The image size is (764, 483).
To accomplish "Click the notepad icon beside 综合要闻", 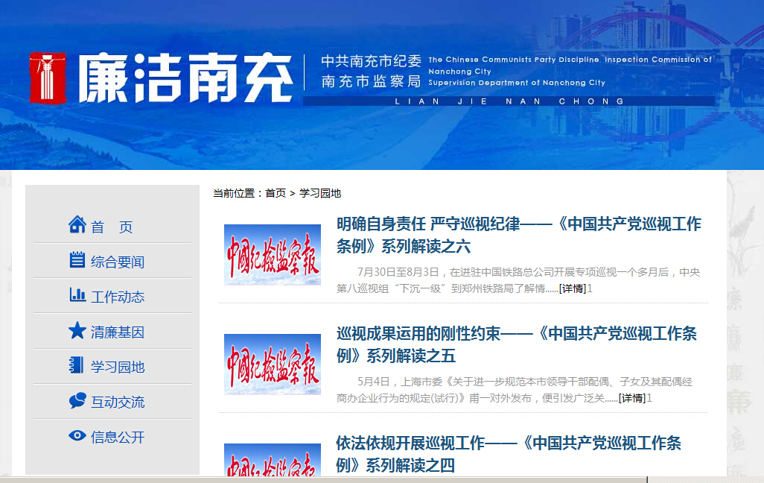I will [77, 259].
